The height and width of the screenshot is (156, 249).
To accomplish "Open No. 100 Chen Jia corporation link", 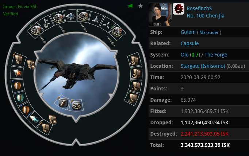I will coord(206,16).
